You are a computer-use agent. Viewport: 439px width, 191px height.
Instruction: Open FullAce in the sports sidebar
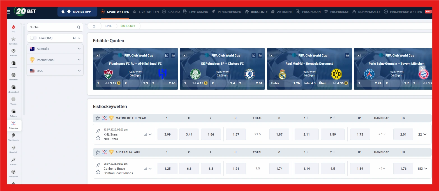(x=13, y=113)
